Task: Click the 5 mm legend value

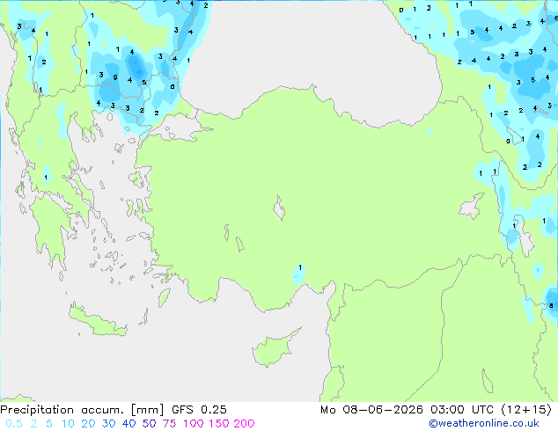Action: [x=49, y=424]
